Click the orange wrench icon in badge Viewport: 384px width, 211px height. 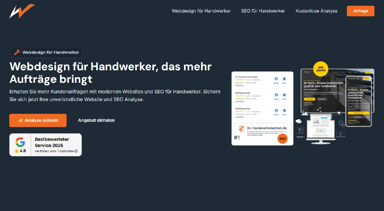(x=17, y=52)
